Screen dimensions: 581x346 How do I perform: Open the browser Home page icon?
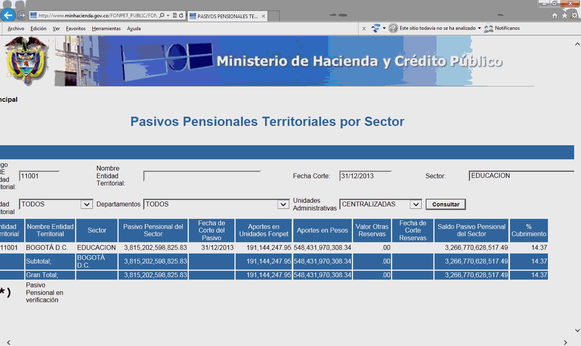tap(555, 16)
